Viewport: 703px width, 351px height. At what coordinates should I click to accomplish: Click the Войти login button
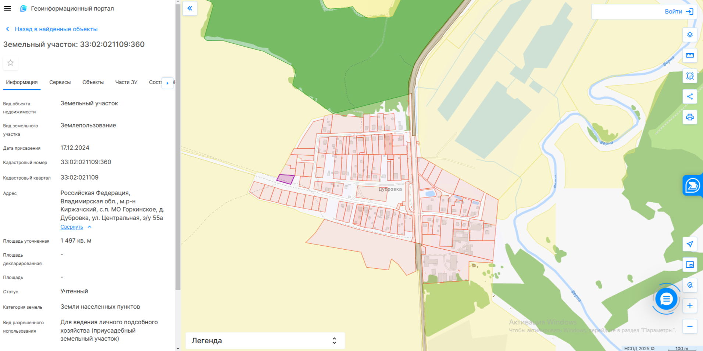click(678, 12)
